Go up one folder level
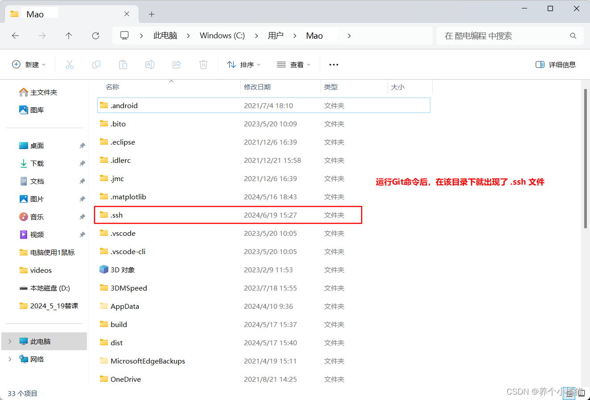 pos(69,36)
